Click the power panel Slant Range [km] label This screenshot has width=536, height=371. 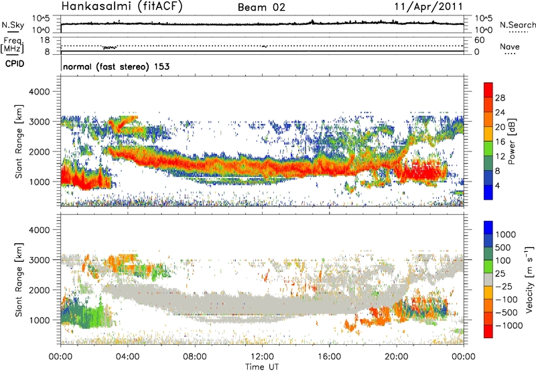point(19,141)
